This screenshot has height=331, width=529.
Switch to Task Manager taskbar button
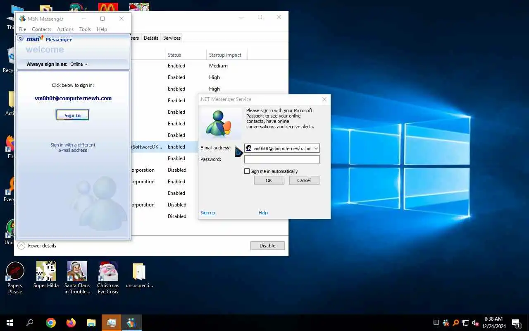pyautogui.click(x=112, y=323)
